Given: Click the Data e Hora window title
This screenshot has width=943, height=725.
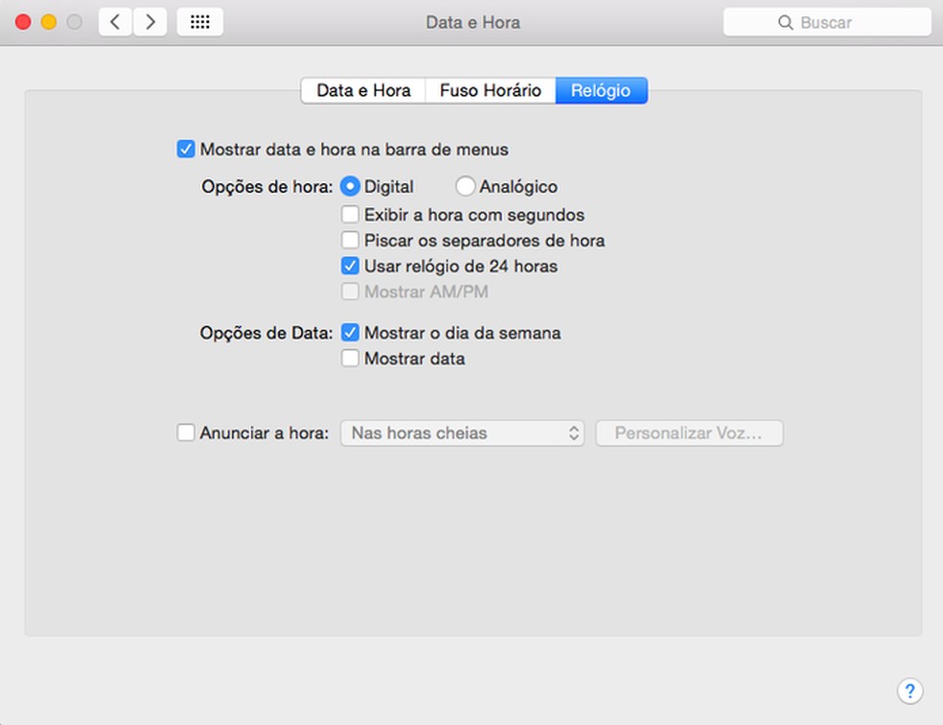Looking at the screenshot, I should [472, 23].
